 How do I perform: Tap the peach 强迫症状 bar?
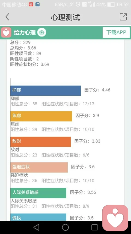(x=39, y=167)
